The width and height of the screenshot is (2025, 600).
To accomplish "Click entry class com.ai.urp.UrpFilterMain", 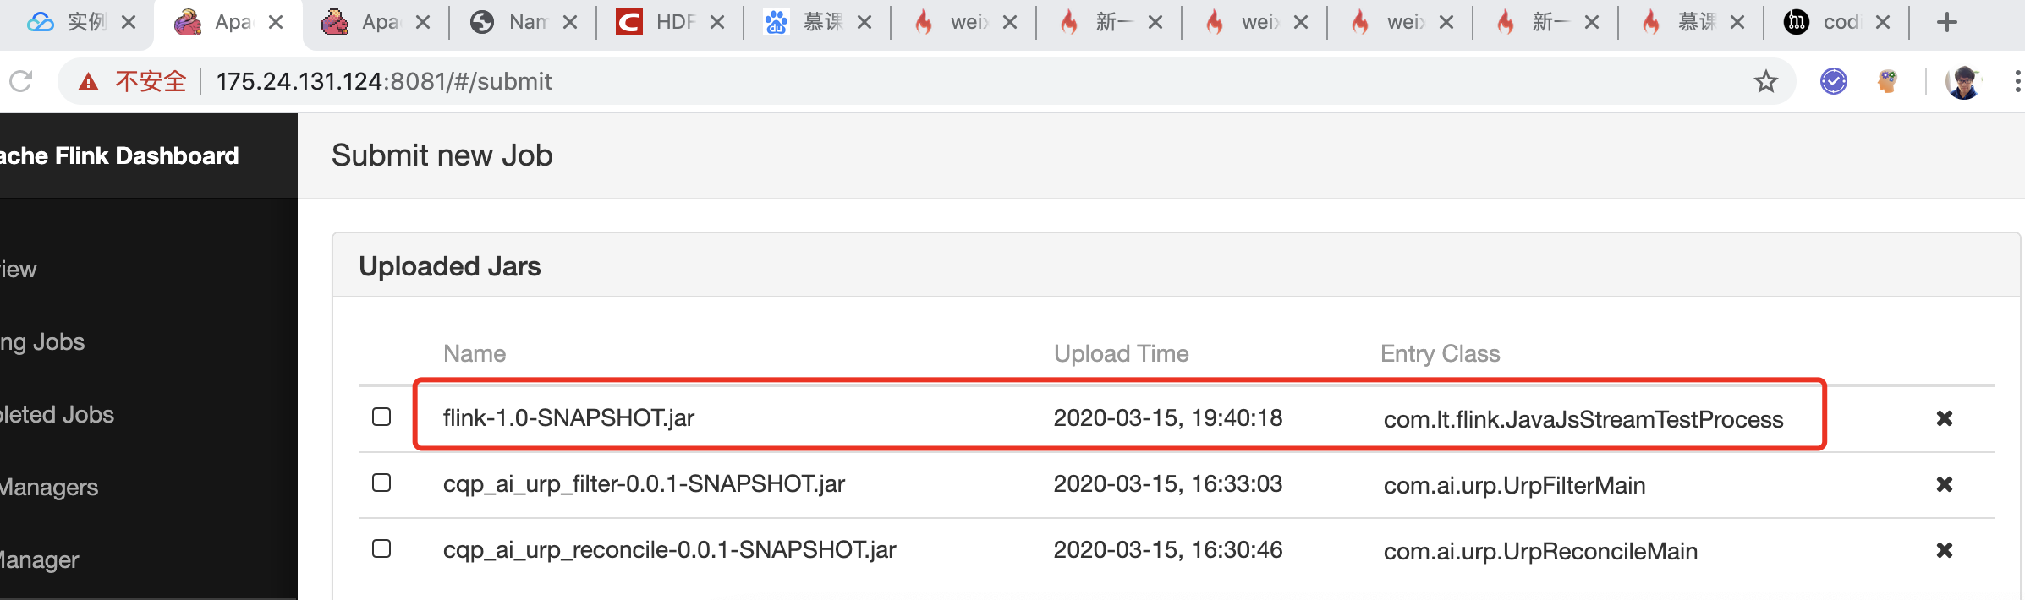I will point(1514,485).
